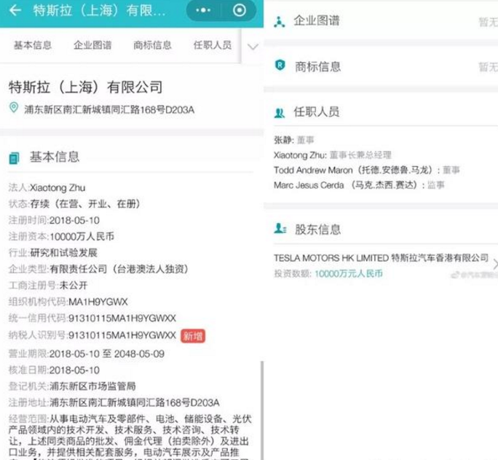Click the red 新增 badge

point(193,336)
